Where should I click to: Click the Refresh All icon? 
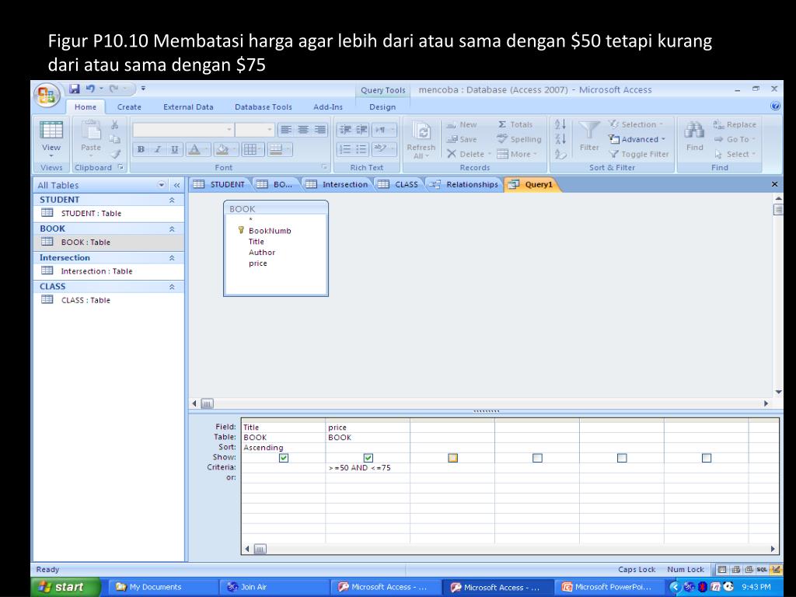421,131
